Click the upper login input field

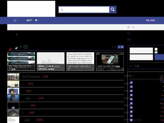(x=141, y=51)
